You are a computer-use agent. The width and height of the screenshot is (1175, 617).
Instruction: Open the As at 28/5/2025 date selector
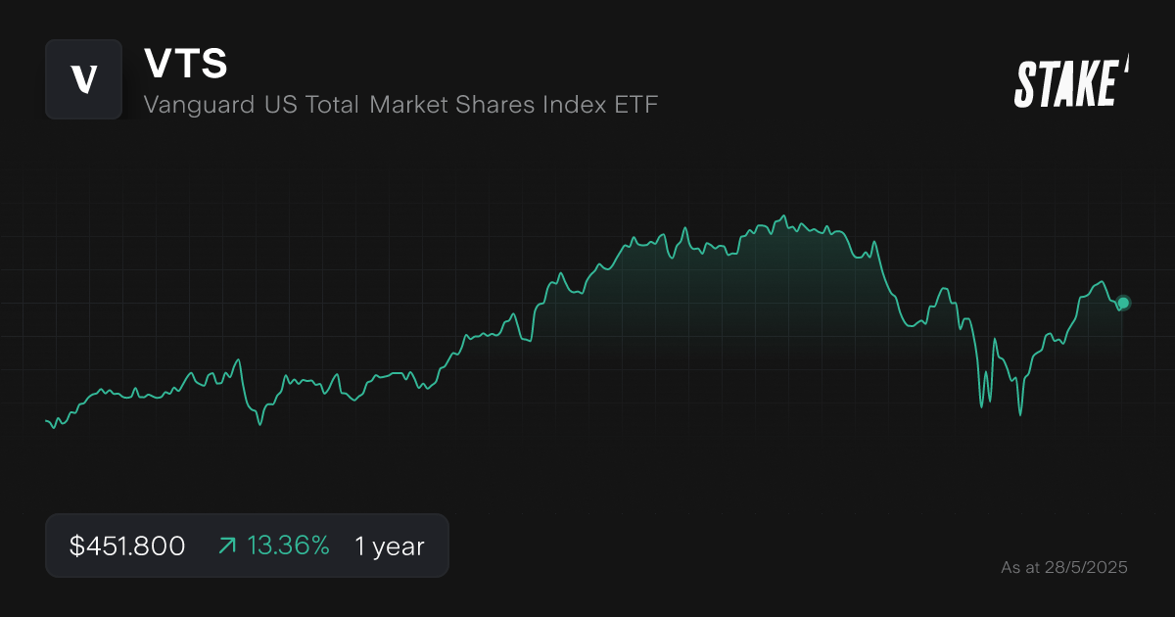pyautogui.click(x=1064, y=566)
